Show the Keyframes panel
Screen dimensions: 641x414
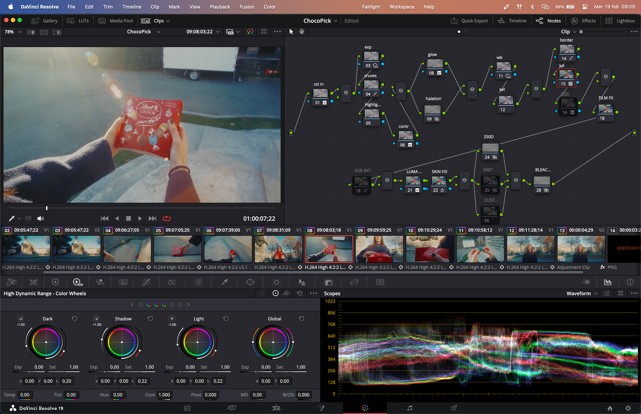pos(586,282)
